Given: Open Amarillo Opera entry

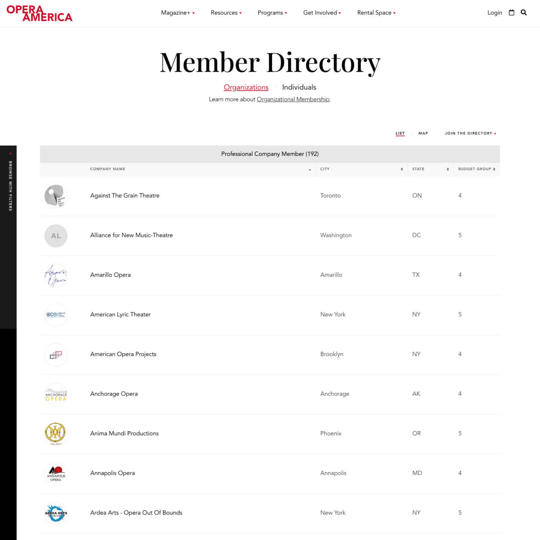Looking at the screenshot, I should [110, 275].
